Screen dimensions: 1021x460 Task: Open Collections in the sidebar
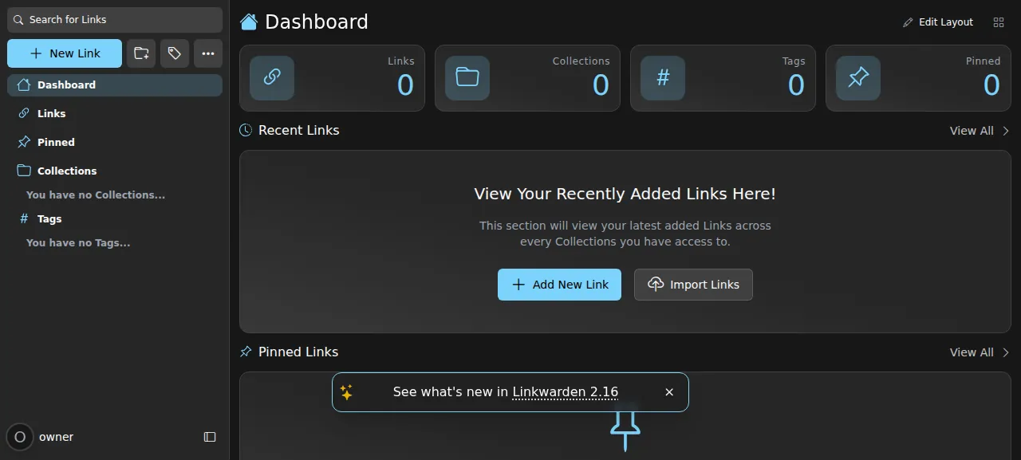tap(115, 171)
